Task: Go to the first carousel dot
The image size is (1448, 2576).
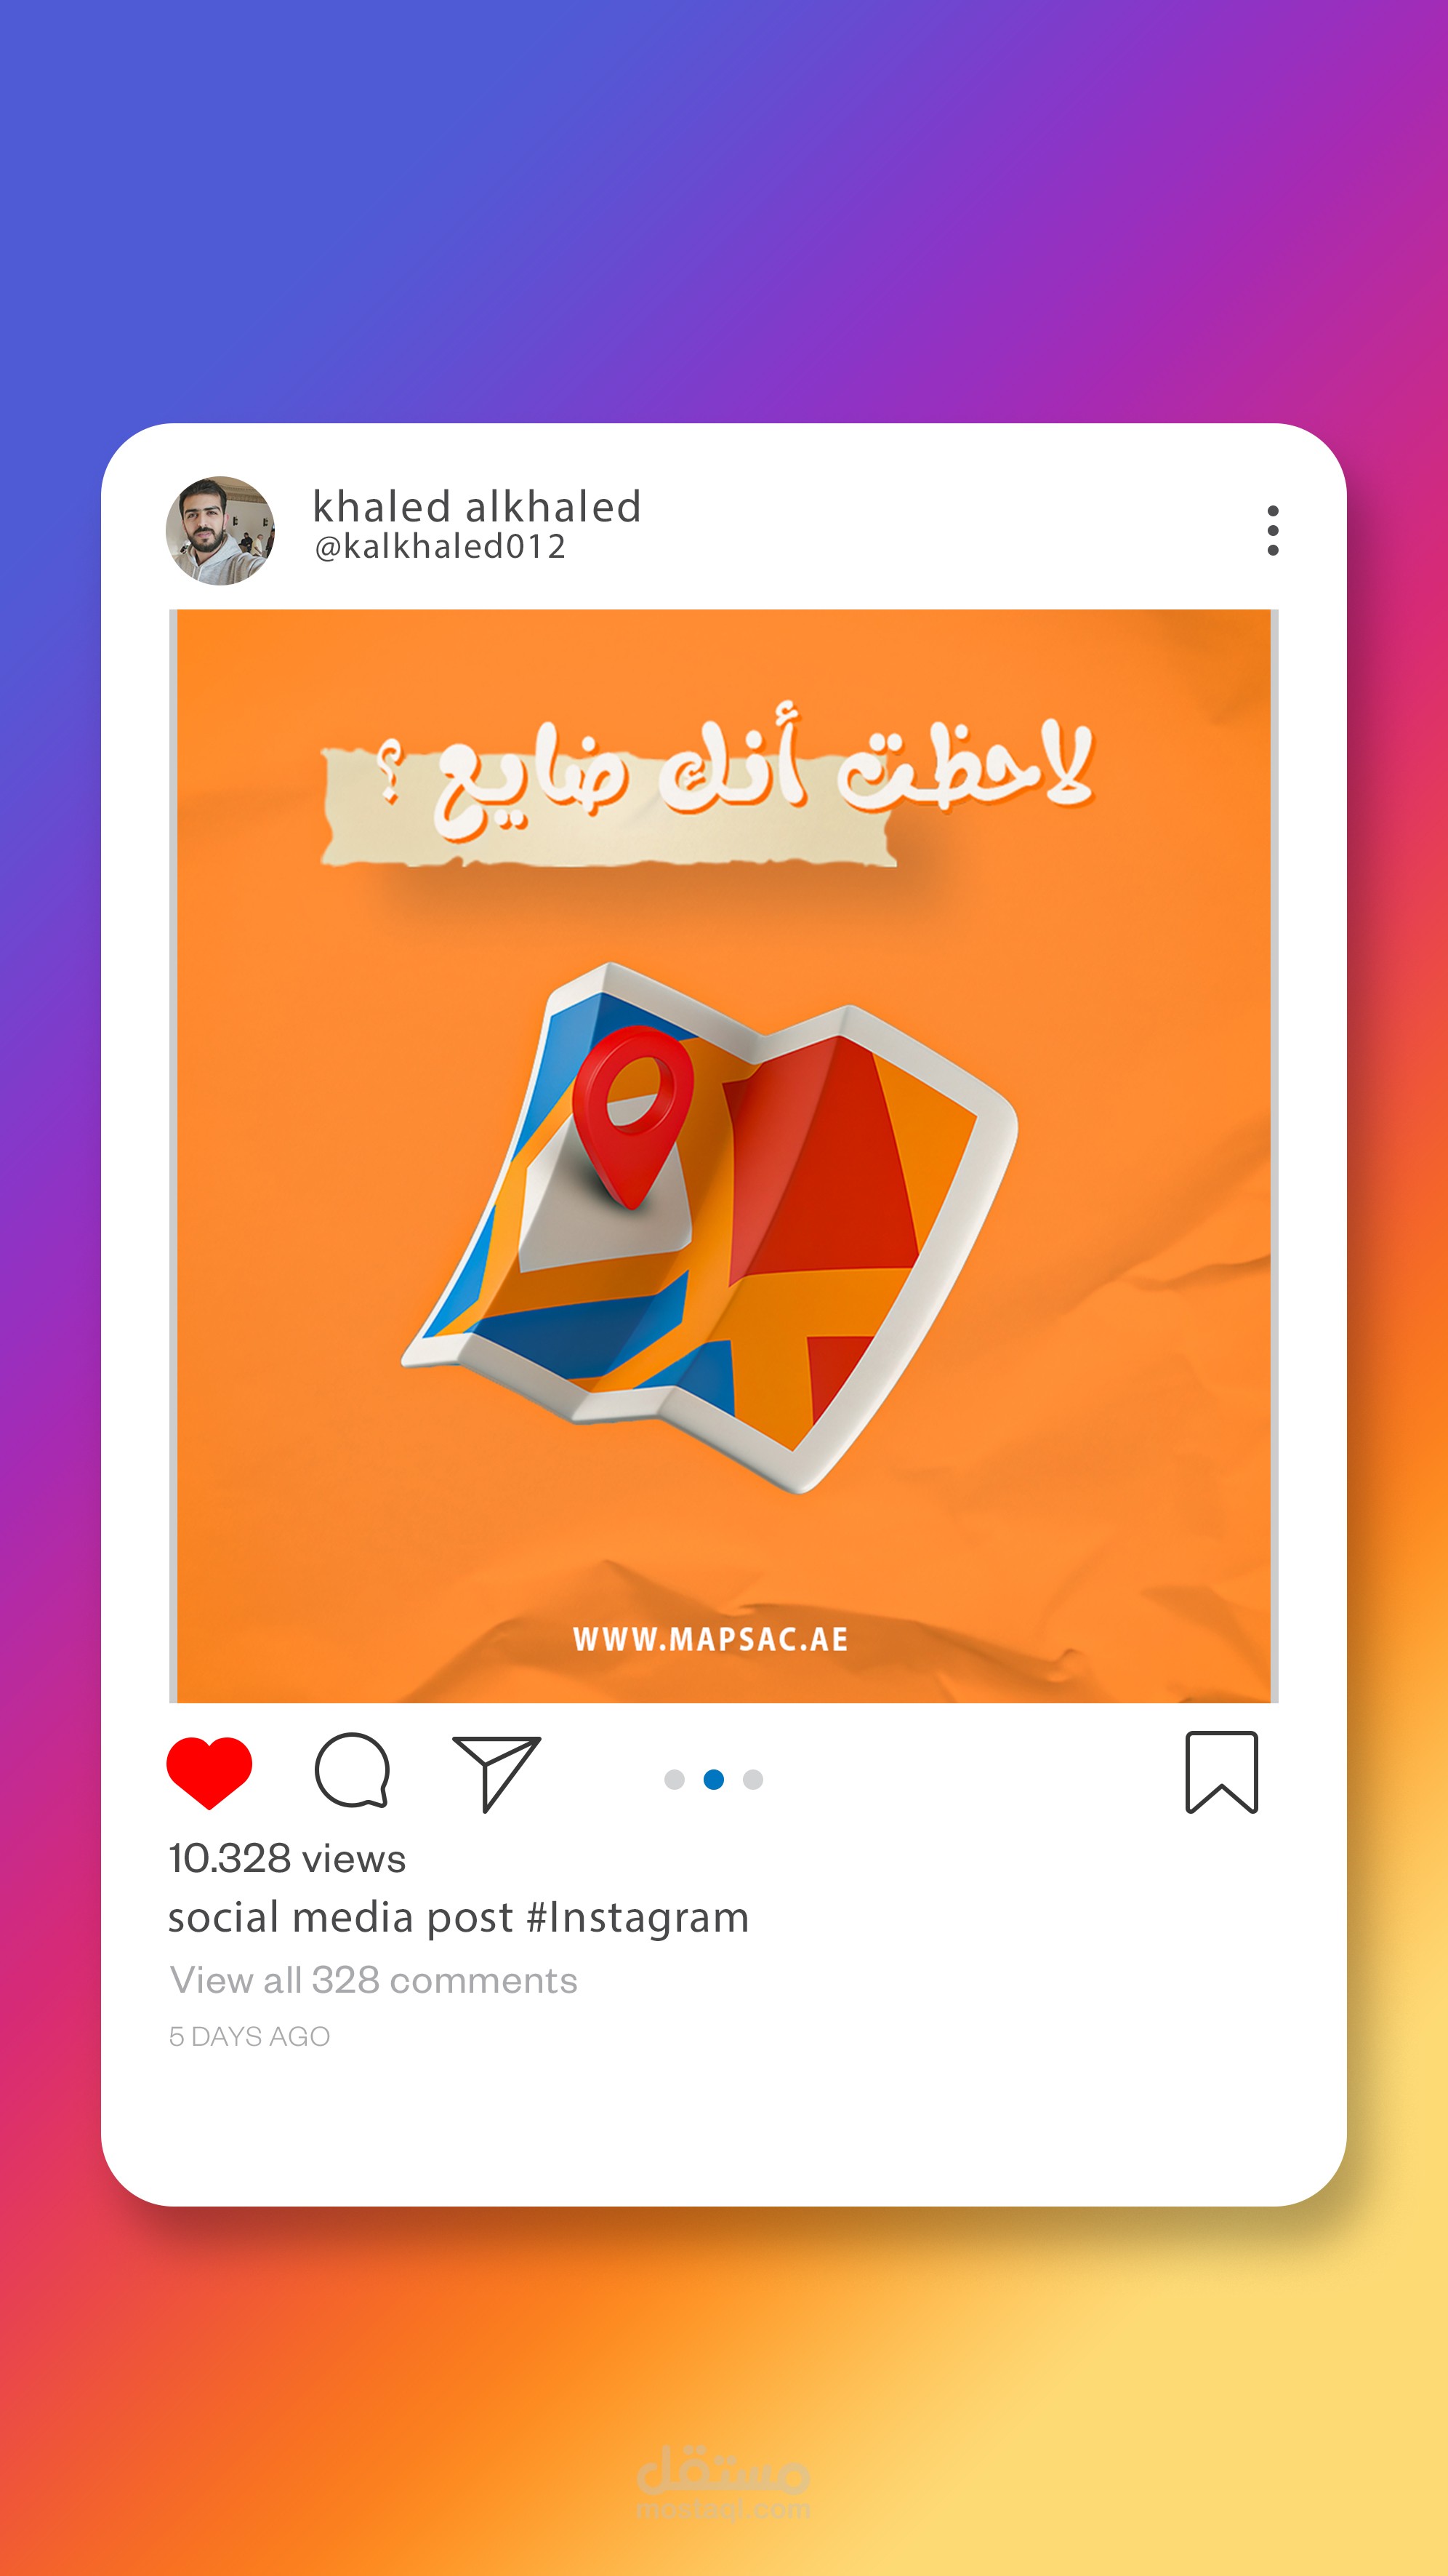Action: pyautogui.click(x=675, y=1779)
